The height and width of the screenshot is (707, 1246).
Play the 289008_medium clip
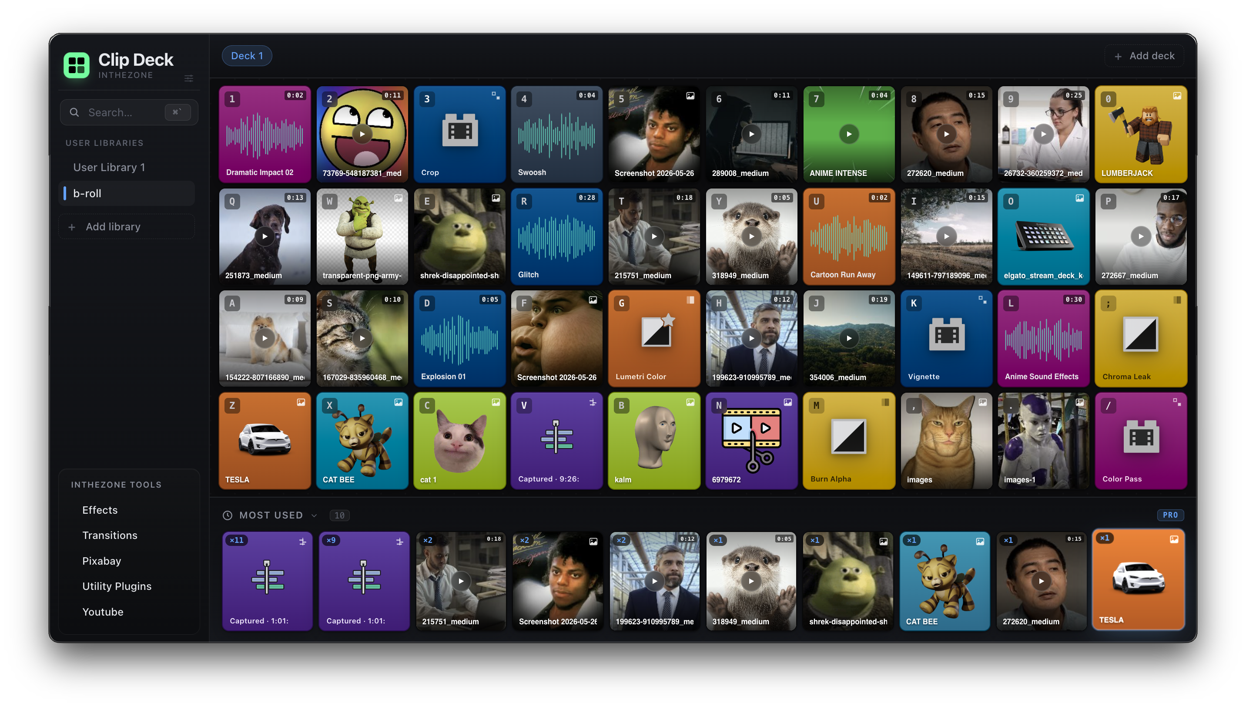tap(752, 134)
